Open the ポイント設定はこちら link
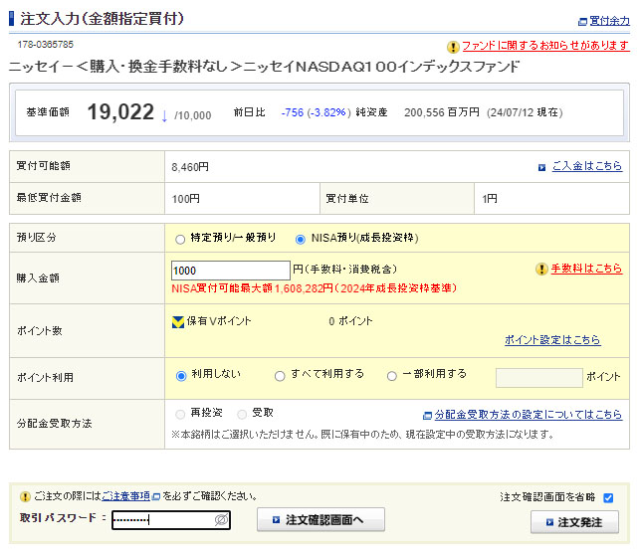This screenshot has height=554, width=641. click(552, 340)
